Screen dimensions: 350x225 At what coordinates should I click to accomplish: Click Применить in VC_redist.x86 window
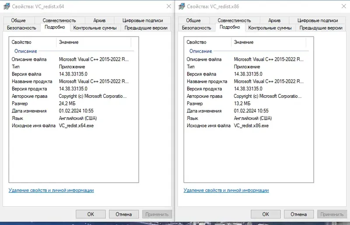332,215
